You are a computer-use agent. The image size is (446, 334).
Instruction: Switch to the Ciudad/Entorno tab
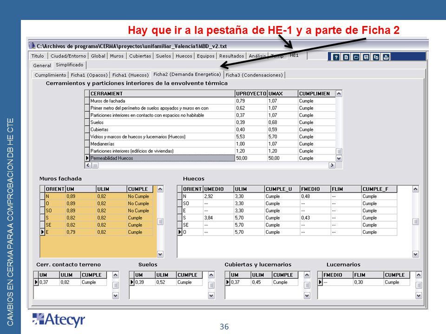[x=68, y=56]
